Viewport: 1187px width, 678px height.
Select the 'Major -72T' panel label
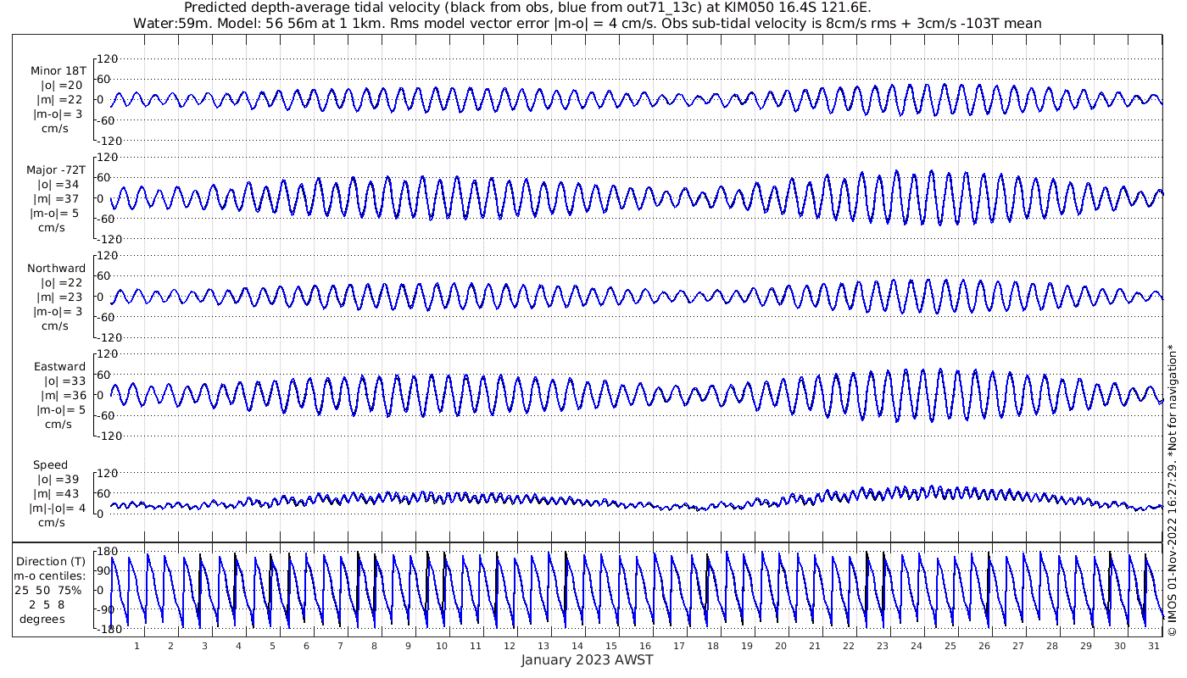pos(56,170)
